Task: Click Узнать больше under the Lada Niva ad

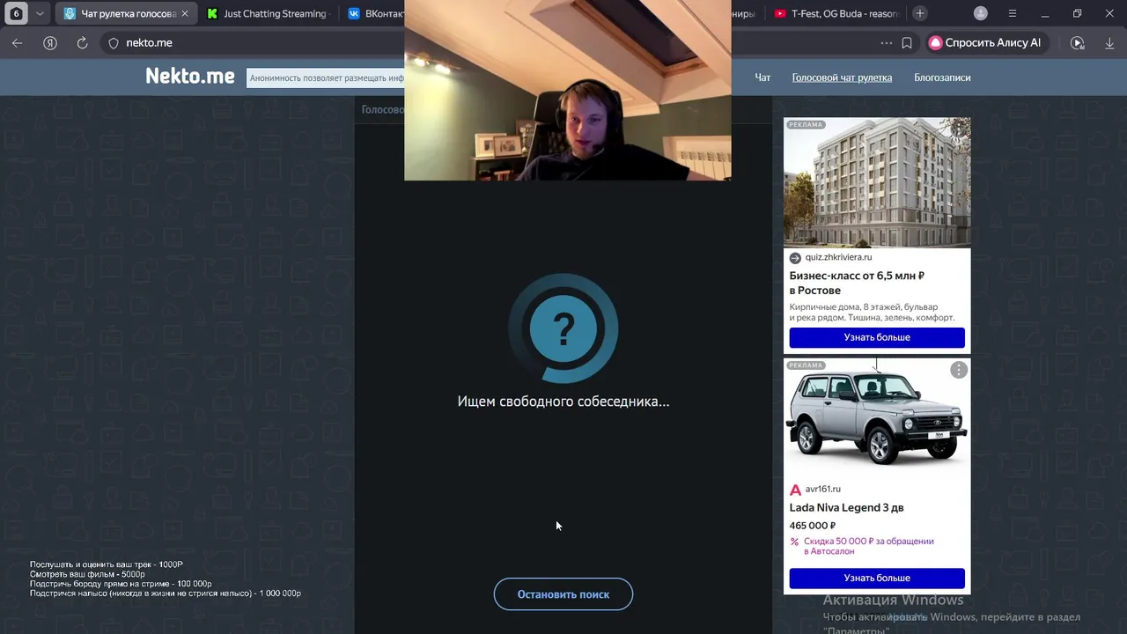Action: coord(877,578)
